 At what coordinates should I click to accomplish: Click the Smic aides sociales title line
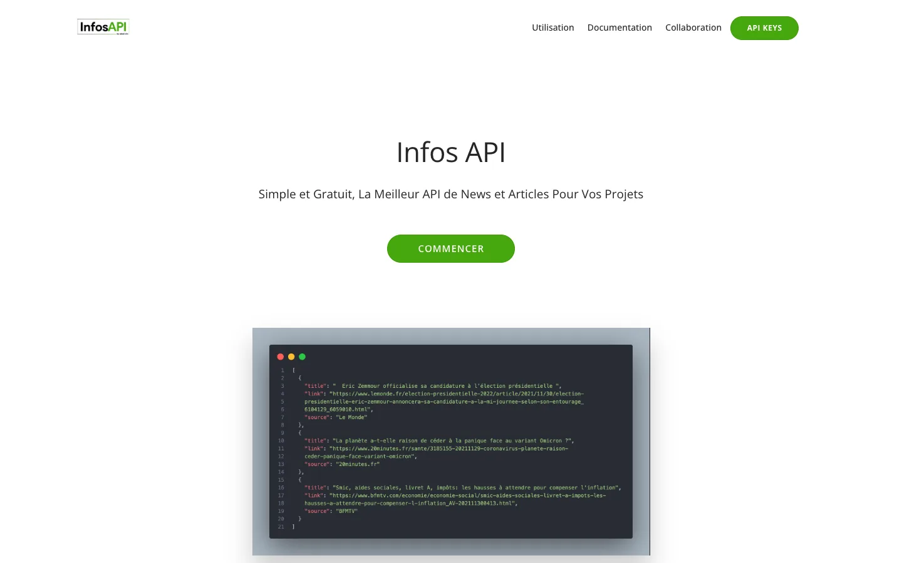pyautogui.click(x=463, y=487)
